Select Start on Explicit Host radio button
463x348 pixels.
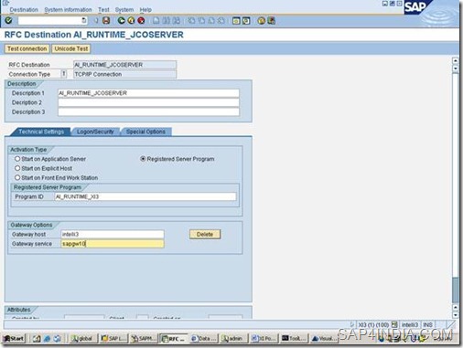17,168
